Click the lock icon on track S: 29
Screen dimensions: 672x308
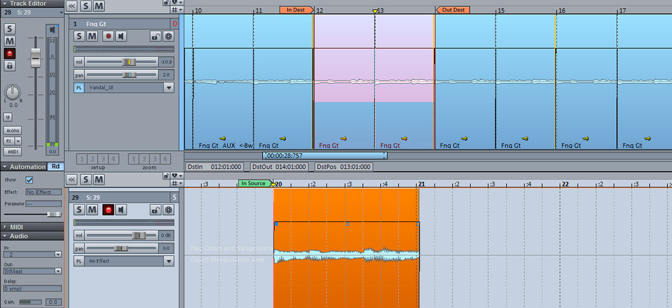point(156,209)
